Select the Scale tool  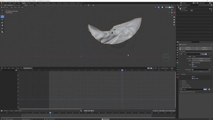pyautogui.click(x=2, y=22)
